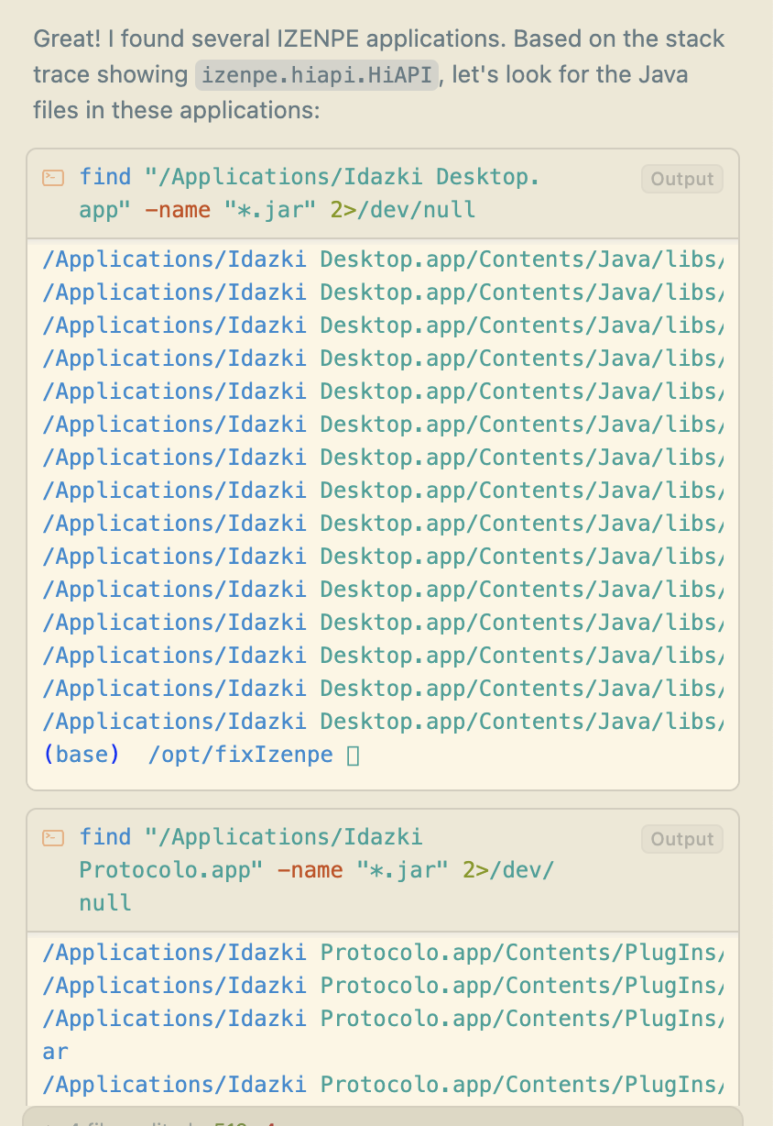773x1126 pixels.
Task: Click the first find command header bar
Action: (366, 193)
